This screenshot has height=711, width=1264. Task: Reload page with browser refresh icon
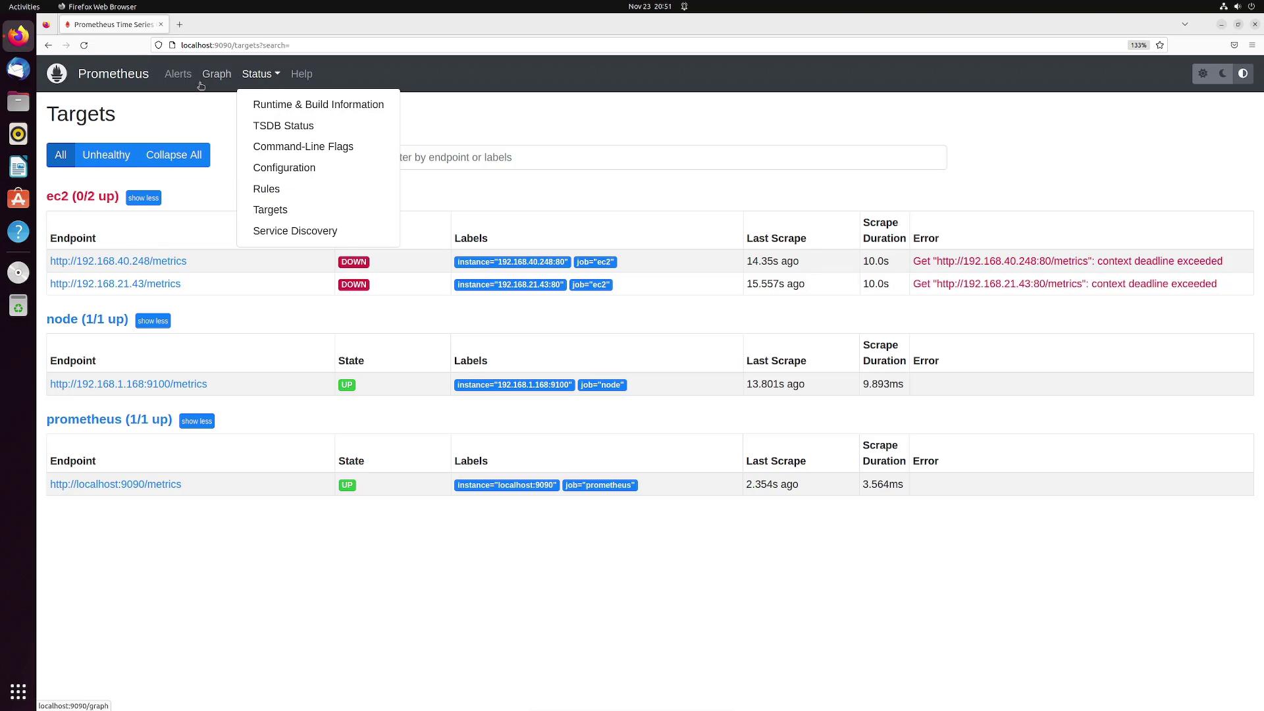pos(84,45)
